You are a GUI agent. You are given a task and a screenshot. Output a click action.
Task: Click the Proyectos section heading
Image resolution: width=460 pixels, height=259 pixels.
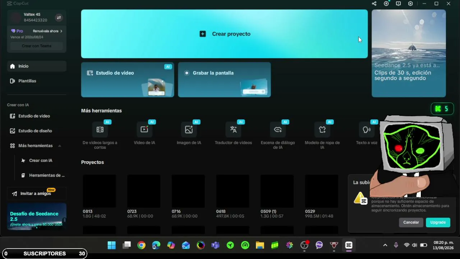(x=92, y=162)
